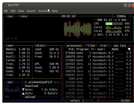Screen dimensions: 134x105
Task: Maximize the BashTOP window
Action: click(x=129, y=5)
